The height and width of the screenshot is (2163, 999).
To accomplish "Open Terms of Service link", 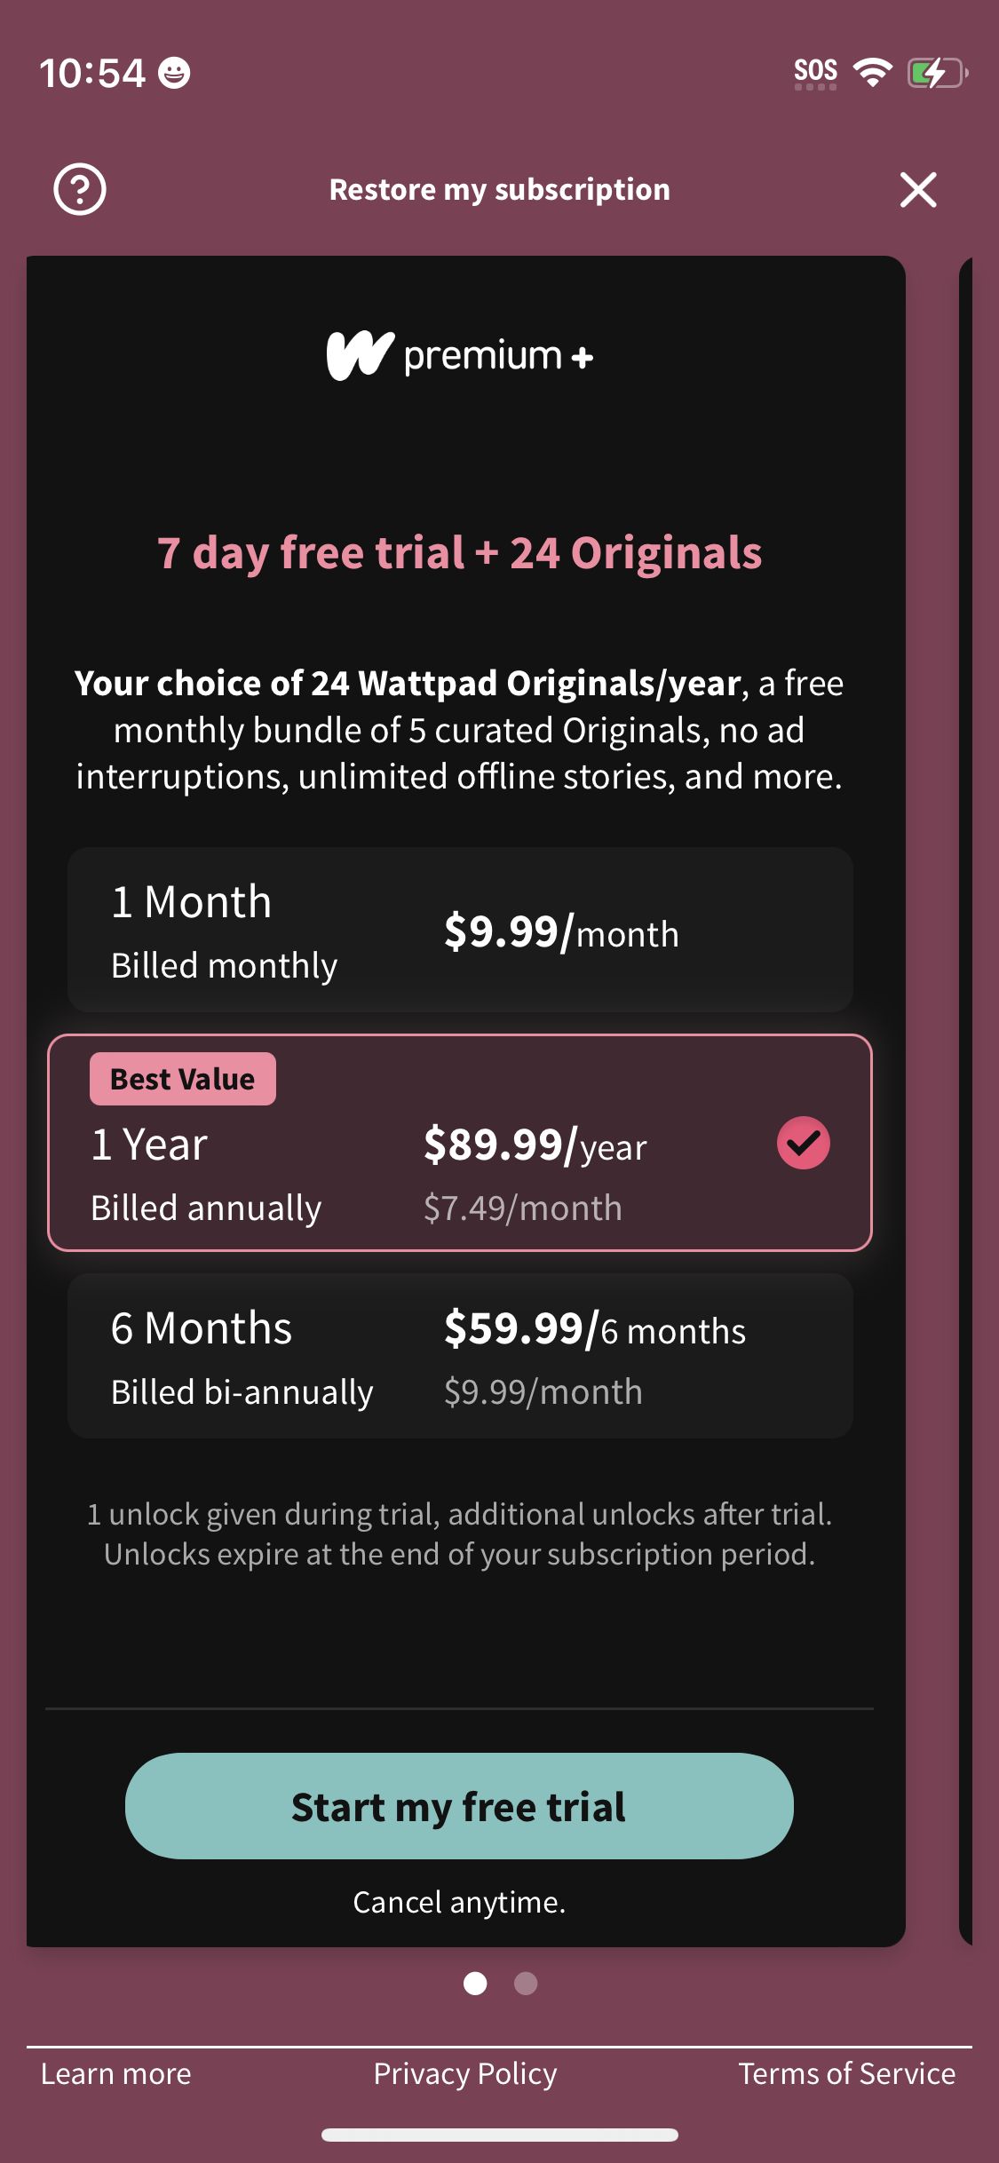I will click(846, 2073).
